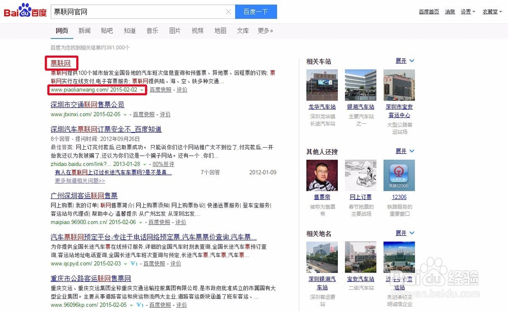Click the Baidu logo

coord(25,11)
